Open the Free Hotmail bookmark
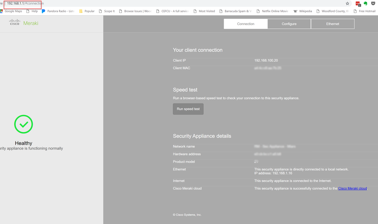 365,11
